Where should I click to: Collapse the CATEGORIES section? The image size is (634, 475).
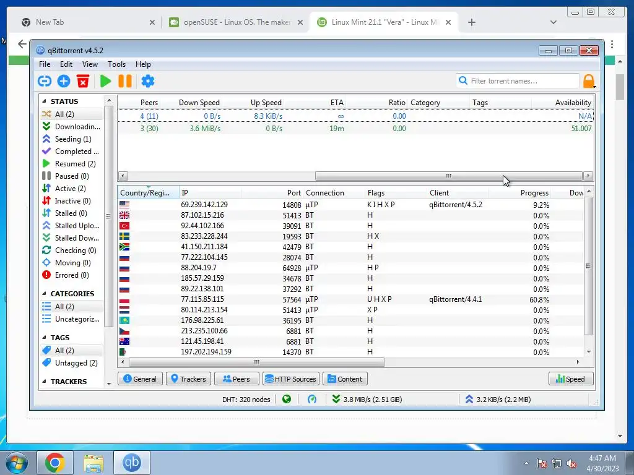pos(44,294)
